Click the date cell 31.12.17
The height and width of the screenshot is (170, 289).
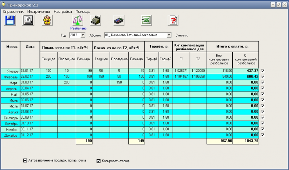(30, 135)
